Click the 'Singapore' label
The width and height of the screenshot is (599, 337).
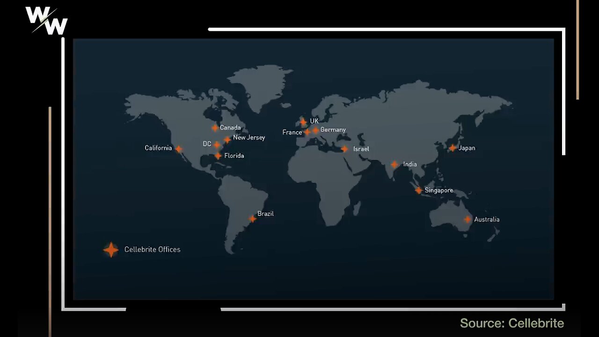[438, 190]
